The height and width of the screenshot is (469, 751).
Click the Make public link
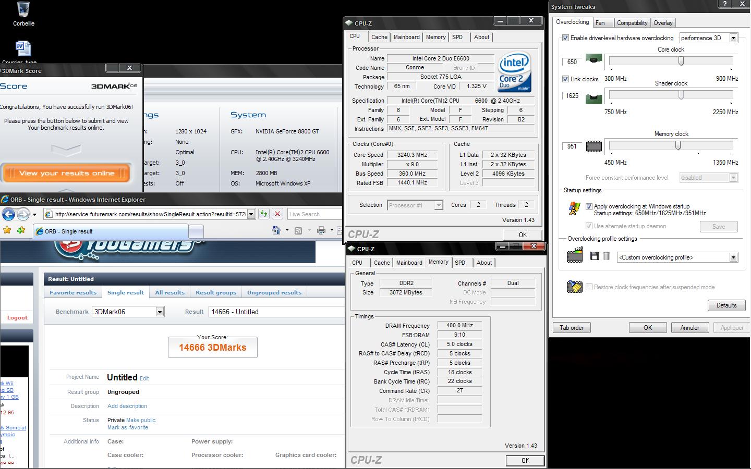141,420
